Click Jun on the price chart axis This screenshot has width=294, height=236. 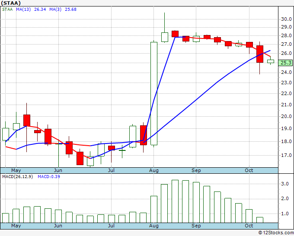click(x=58, y=171)
